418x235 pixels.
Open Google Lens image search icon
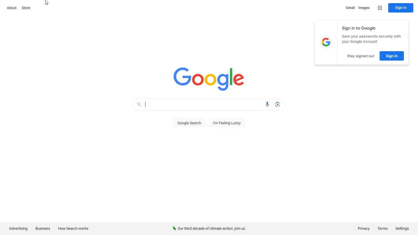tap(277, 104)
